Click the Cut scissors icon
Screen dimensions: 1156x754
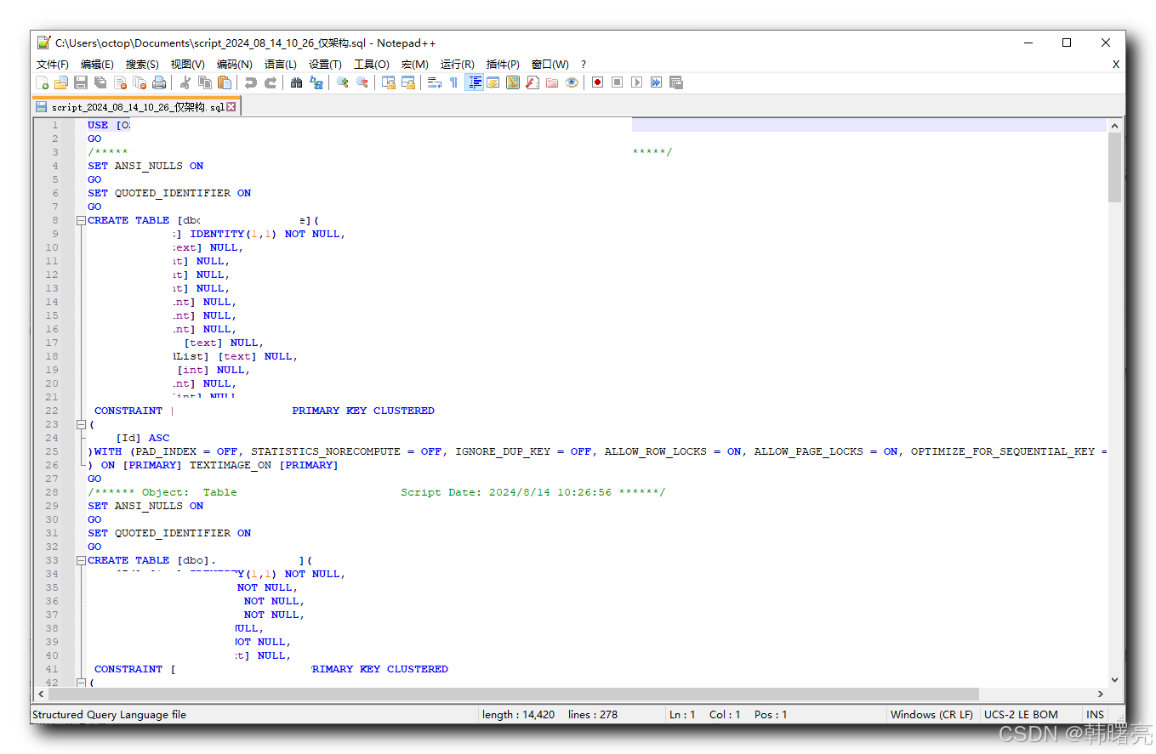click(x=185, y=82)
